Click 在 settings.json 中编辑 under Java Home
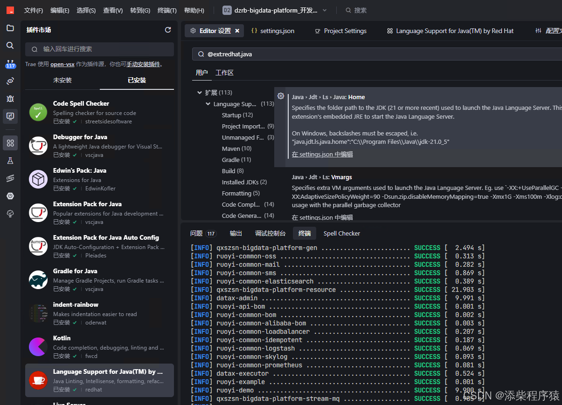This screenshot has width=562, height=405. pyautogui.click(x=322, y=154)
